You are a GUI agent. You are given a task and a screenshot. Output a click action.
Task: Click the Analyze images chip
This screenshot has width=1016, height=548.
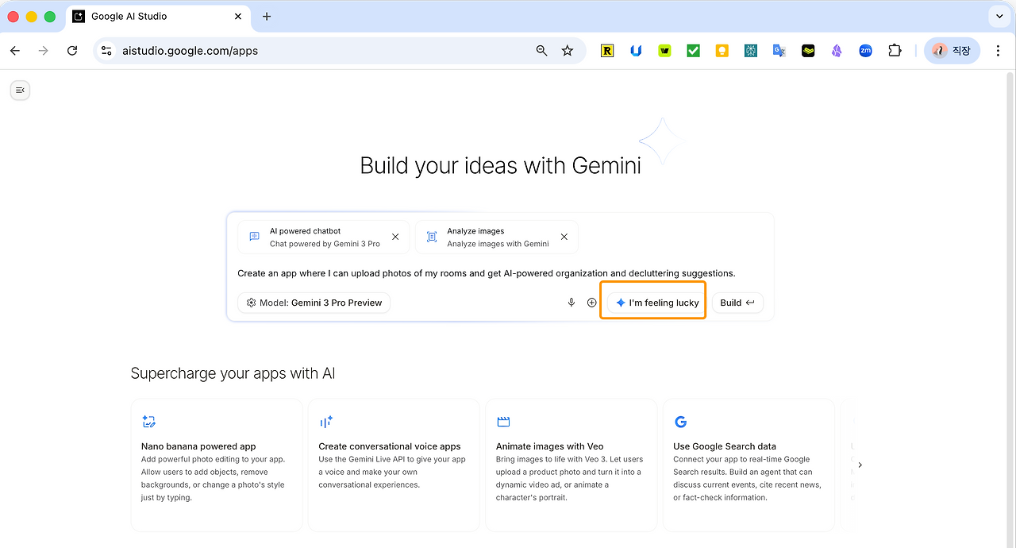497,237
